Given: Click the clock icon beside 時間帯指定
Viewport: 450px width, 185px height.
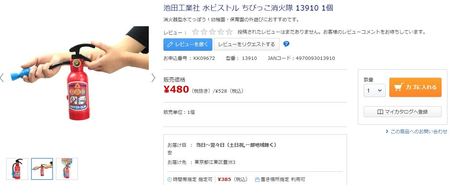Looking at the screenshot, I should (x=169, y=180).
